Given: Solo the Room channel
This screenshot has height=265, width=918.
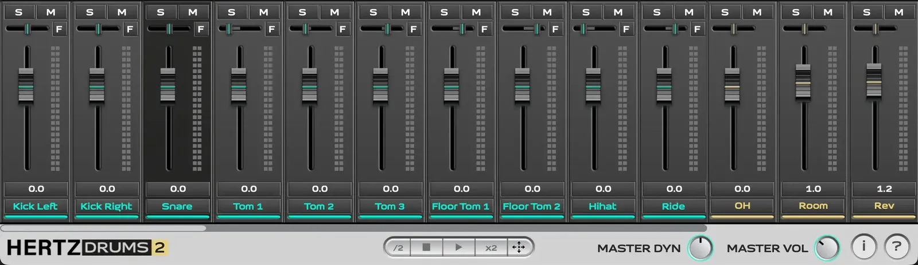Looking at the screenshot, I should [796, 12].
